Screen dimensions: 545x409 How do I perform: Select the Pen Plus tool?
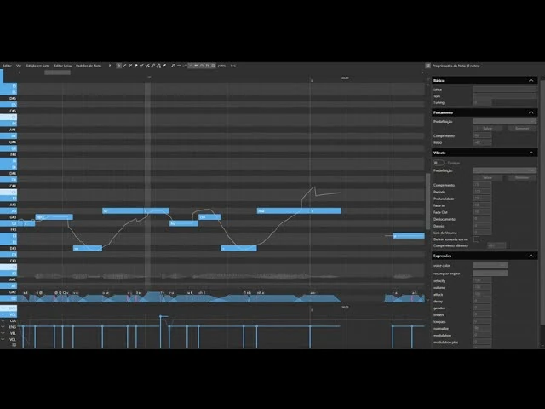click(130, 66)
